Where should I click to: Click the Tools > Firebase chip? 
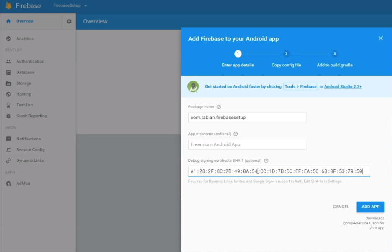pos(300,86)
